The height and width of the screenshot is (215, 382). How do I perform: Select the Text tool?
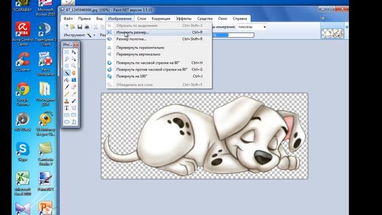(x=66, y=107)
